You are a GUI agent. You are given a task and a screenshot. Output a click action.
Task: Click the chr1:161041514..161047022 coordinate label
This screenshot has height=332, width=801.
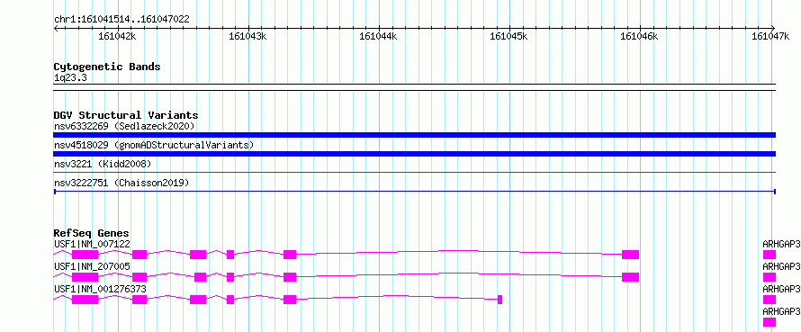tap(121, 20)
